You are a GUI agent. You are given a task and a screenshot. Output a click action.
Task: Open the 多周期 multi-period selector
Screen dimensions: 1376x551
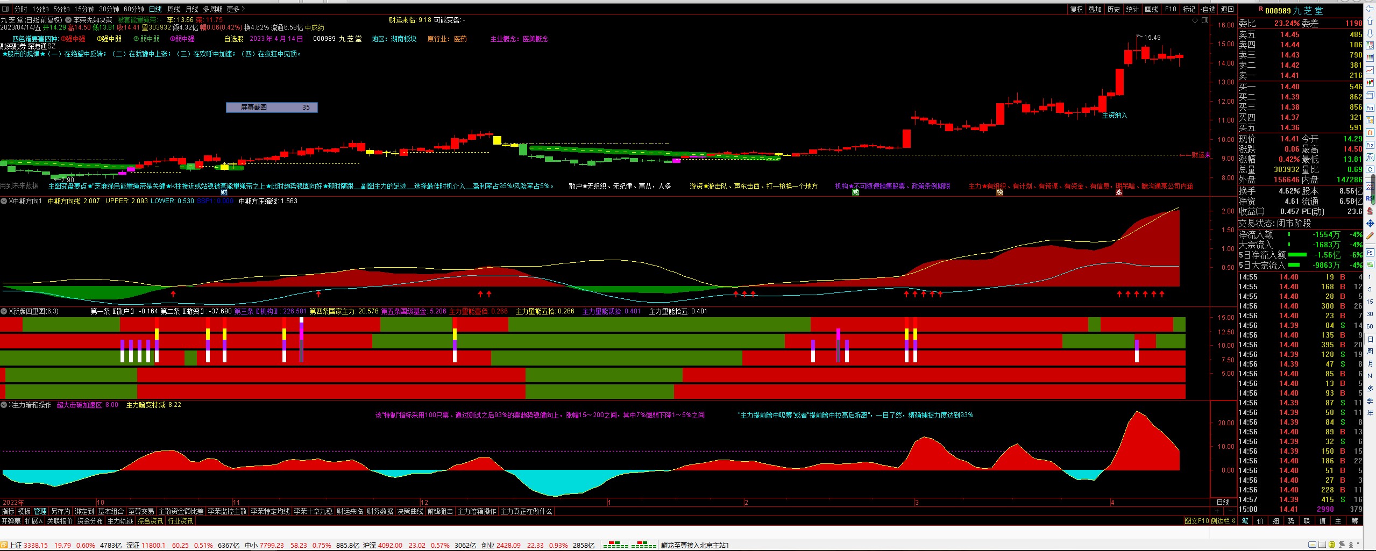(212, 9)
